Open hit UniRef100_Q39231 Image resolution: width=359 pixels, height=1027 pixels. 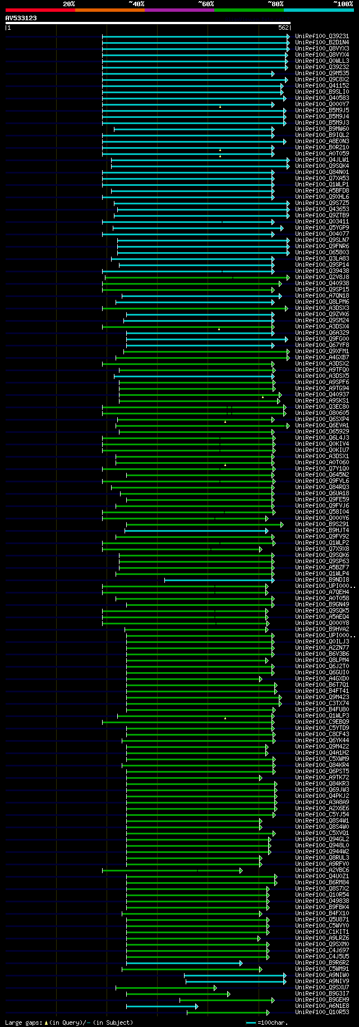pyautogui.click(x=322, y=36)
